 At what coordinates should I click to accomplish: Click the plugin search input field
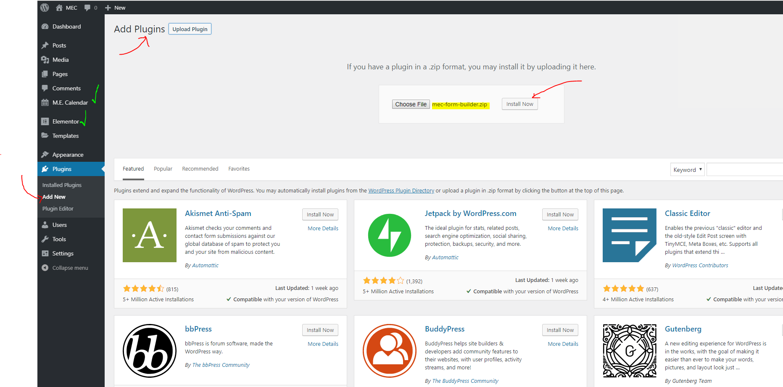745,170
